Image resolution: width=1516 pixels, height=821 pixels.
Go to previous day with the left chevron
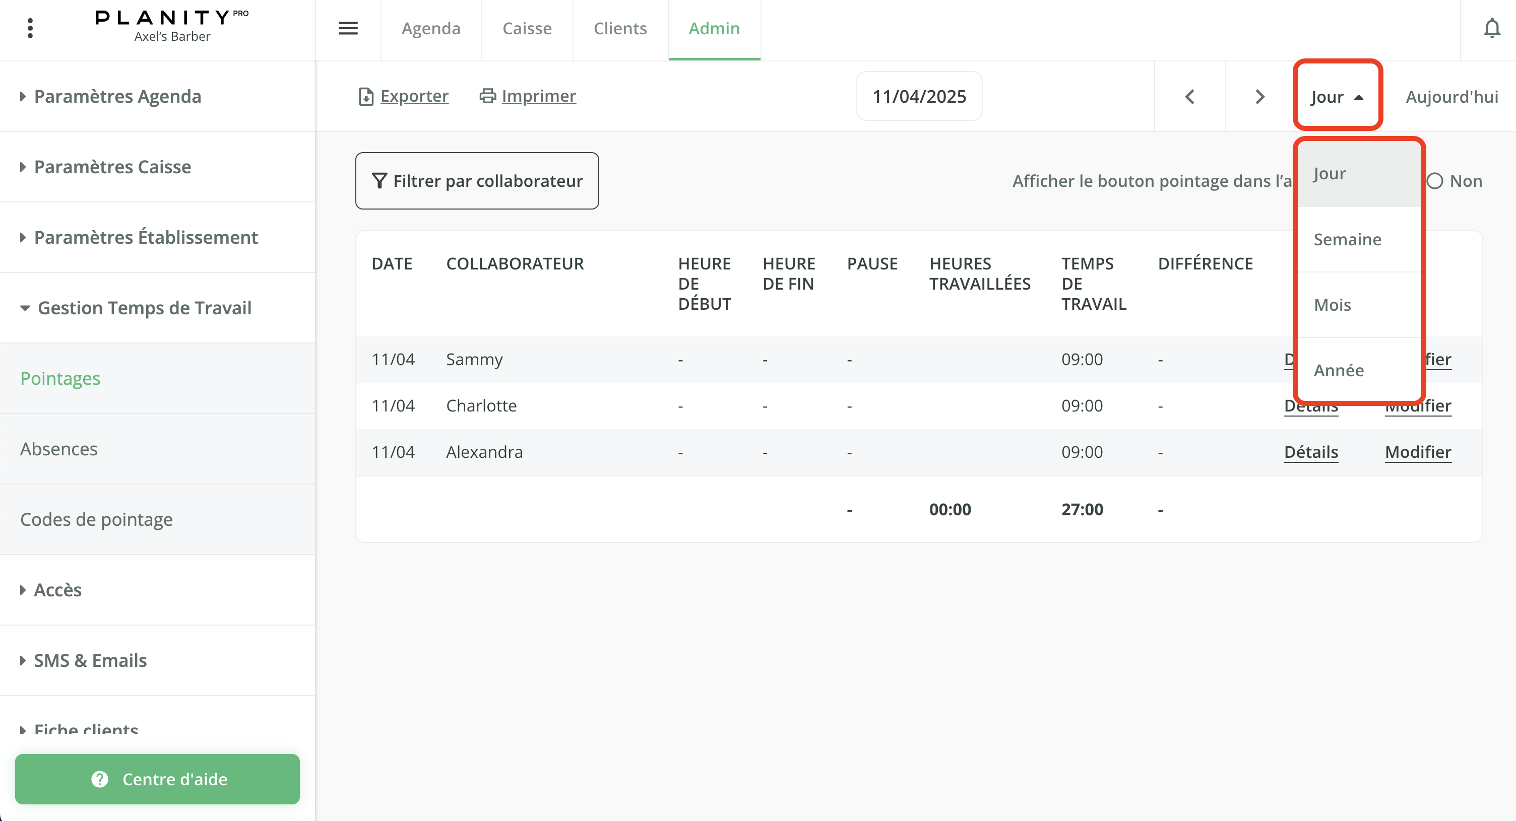point(1189,96)
